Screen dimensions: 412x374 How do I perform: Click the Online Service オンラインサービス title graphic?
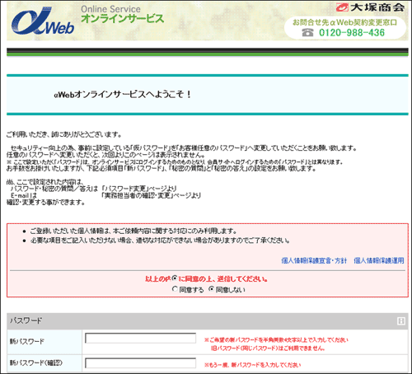pos(123,14)
